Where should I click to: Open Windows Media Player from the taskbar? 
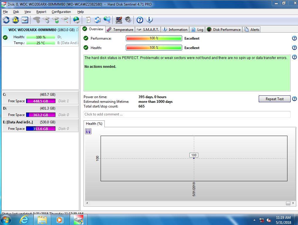click(x=59, y=220)
